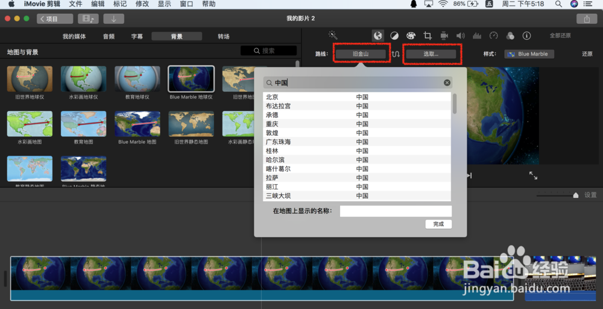Open the color balance icon
This screenshot has width=603, height=309.
pyautogui.click(x=394, y=36)
